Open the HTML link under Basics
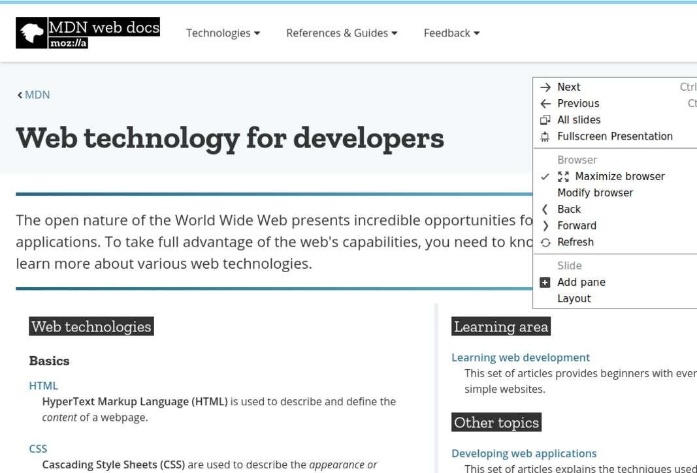Image resolution: width=697 pixels, height=473 pixels. 43,386
